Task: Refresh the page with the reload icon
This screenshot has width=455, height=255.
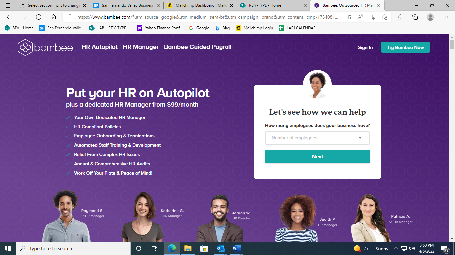Action: 39,17
